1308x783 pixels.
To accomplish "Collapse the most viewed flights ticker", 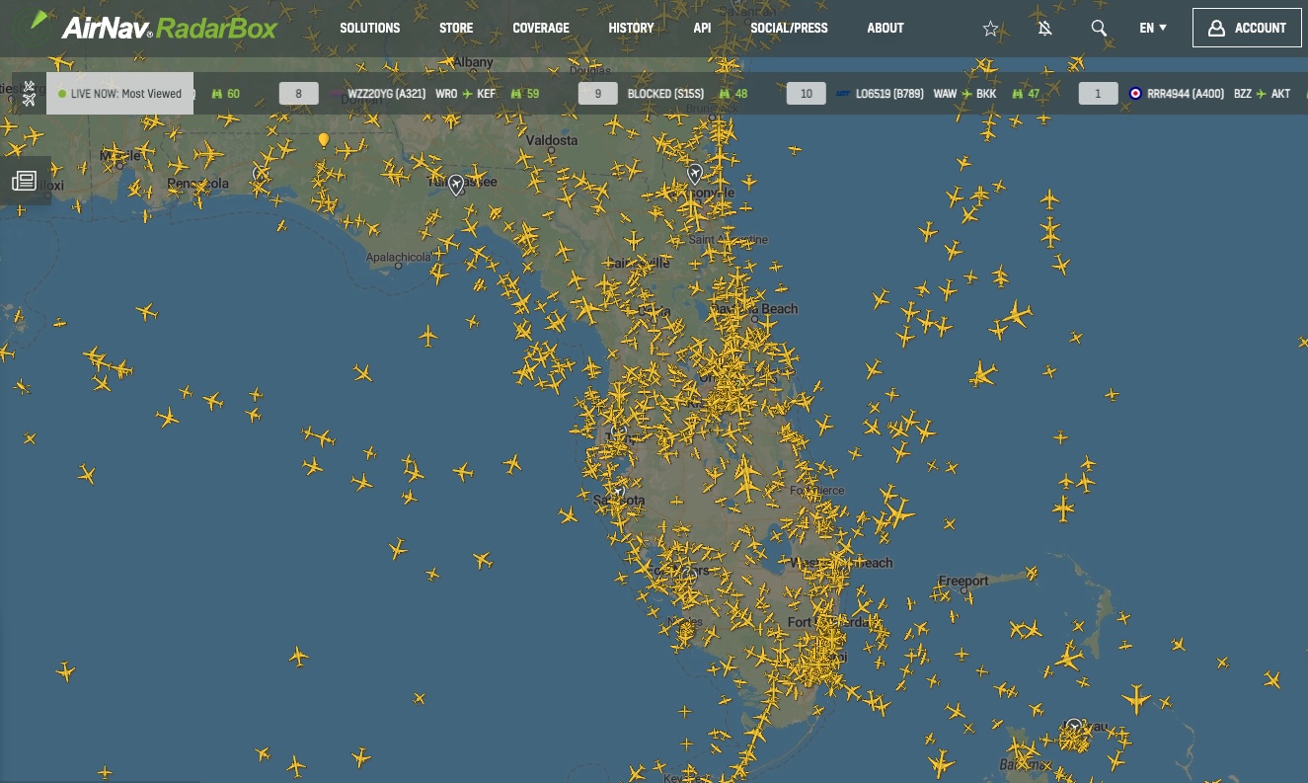I will pyautogui.click(x=29, y=94).
